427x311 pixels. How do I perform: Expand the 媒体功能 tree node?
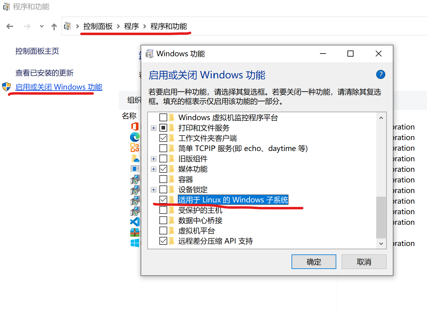tap(154, 169)
